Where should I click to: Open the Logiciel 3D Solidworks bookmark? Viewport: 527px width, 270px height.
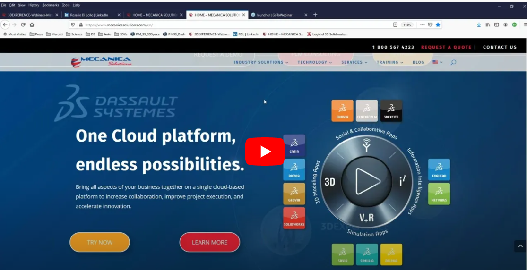point(327,34)
